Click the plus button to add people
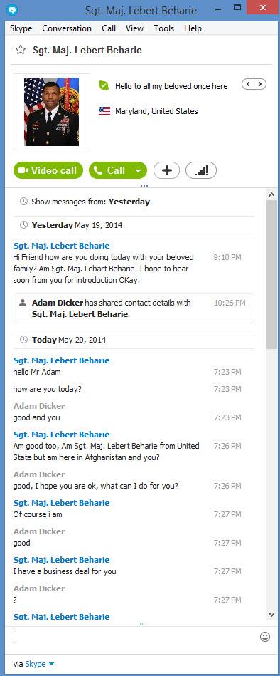 click(x=166, y=171)
